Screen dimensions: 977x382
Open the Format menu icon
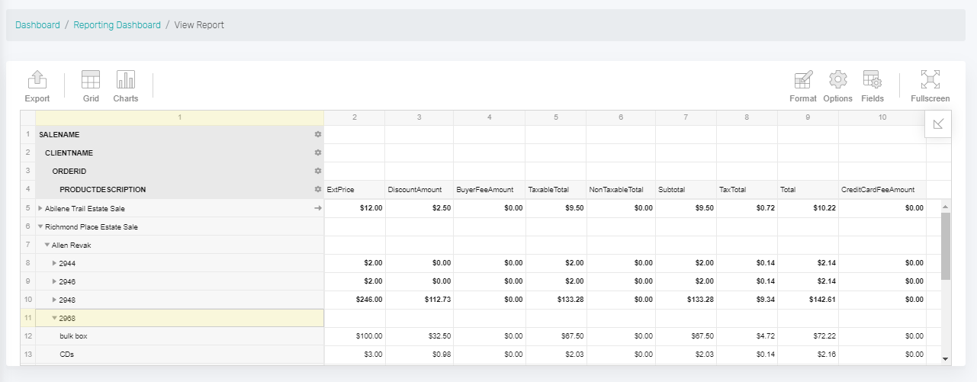pyautogui.click(x=803, y=86)
